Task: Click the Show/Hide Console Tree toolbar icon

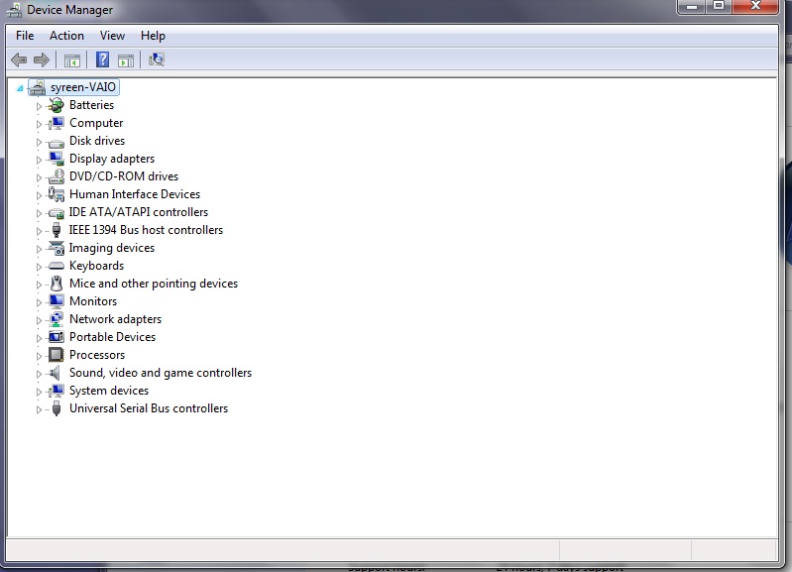Action: [72, 59]
